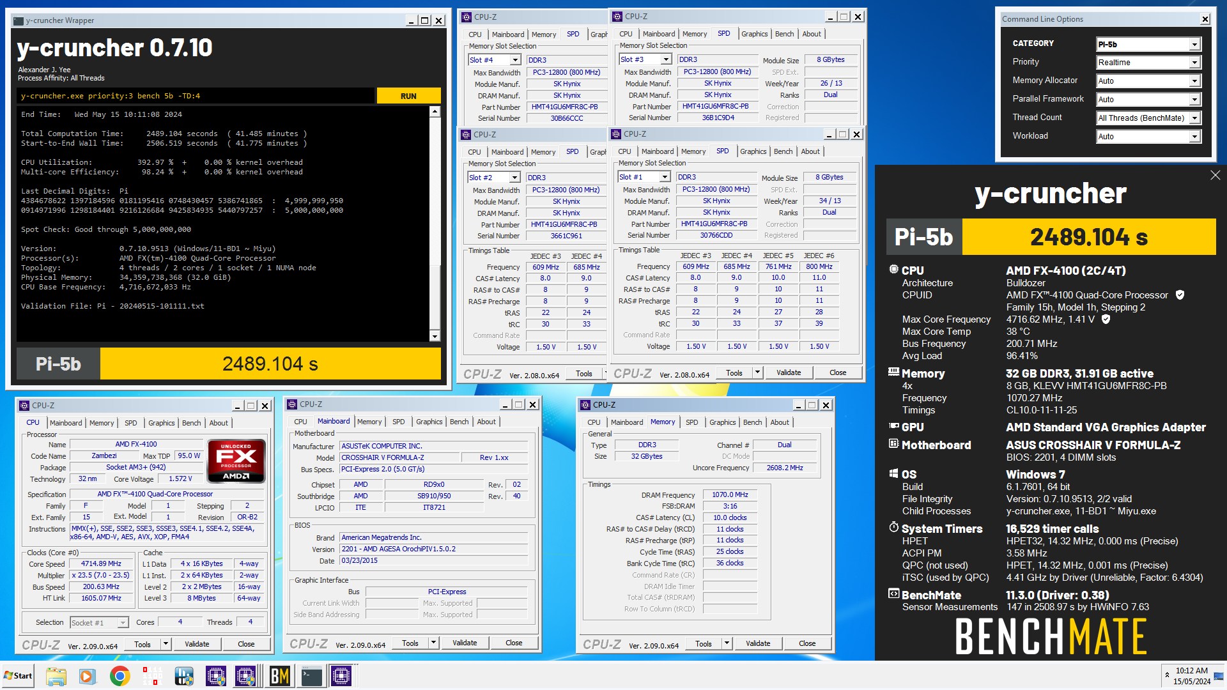Click the yellow 2489.104 s result in wrapper
The width and height of the screenshot is (1227, 690).
coord(270,364)
